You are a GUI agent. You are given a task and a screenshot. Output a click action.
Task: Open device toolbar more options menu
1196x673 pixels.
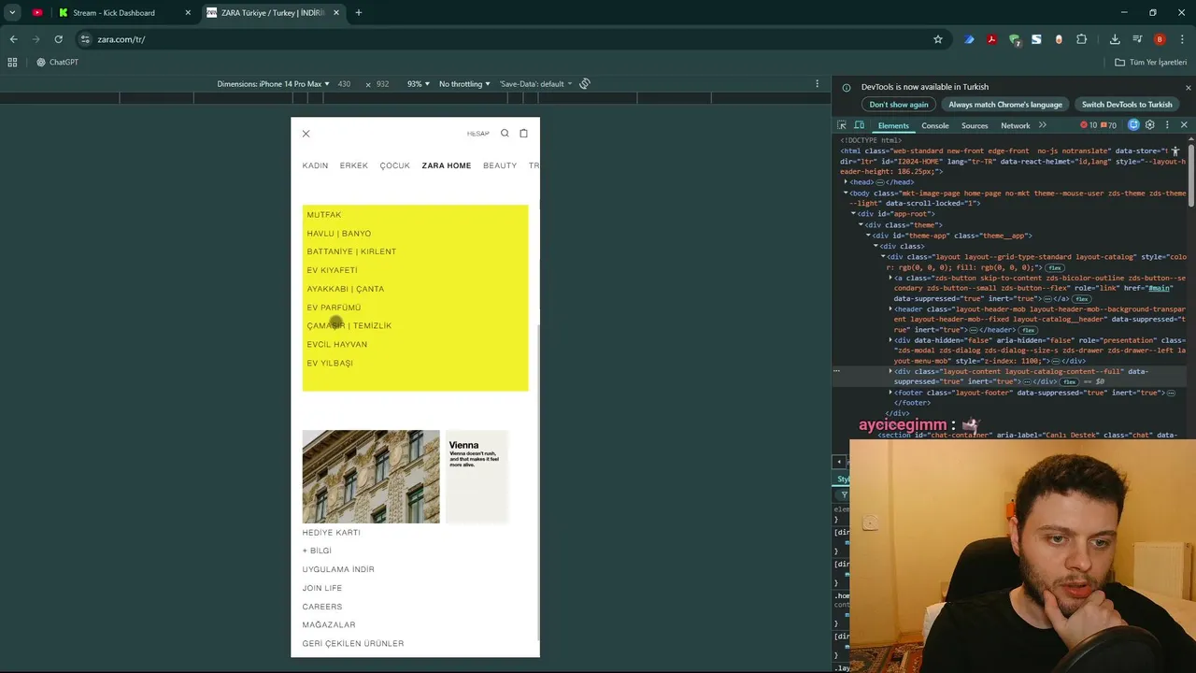pos(818,84)
